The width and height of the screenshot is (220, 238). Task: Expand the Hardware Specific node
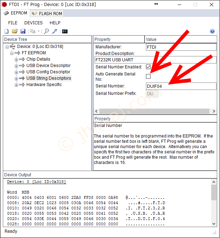(x=16, y=85)
